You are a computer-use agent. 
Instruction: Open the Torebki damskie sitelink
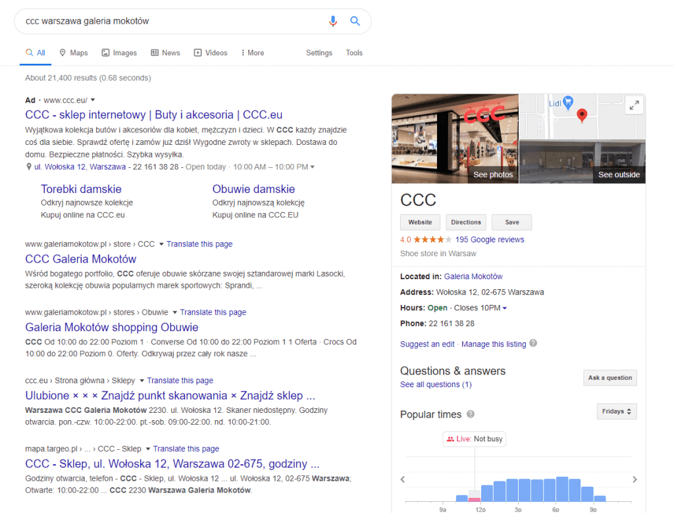pos(81,189)
